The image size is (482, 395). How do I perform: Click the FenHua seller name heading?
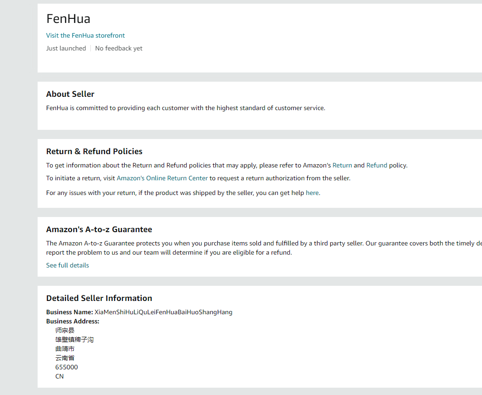coord(68,19)
